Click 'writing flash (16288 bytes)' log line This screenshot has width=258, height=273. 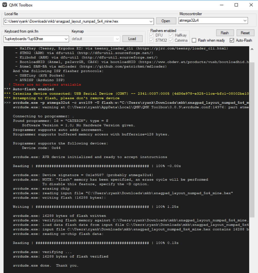click(x=59, y=198)
